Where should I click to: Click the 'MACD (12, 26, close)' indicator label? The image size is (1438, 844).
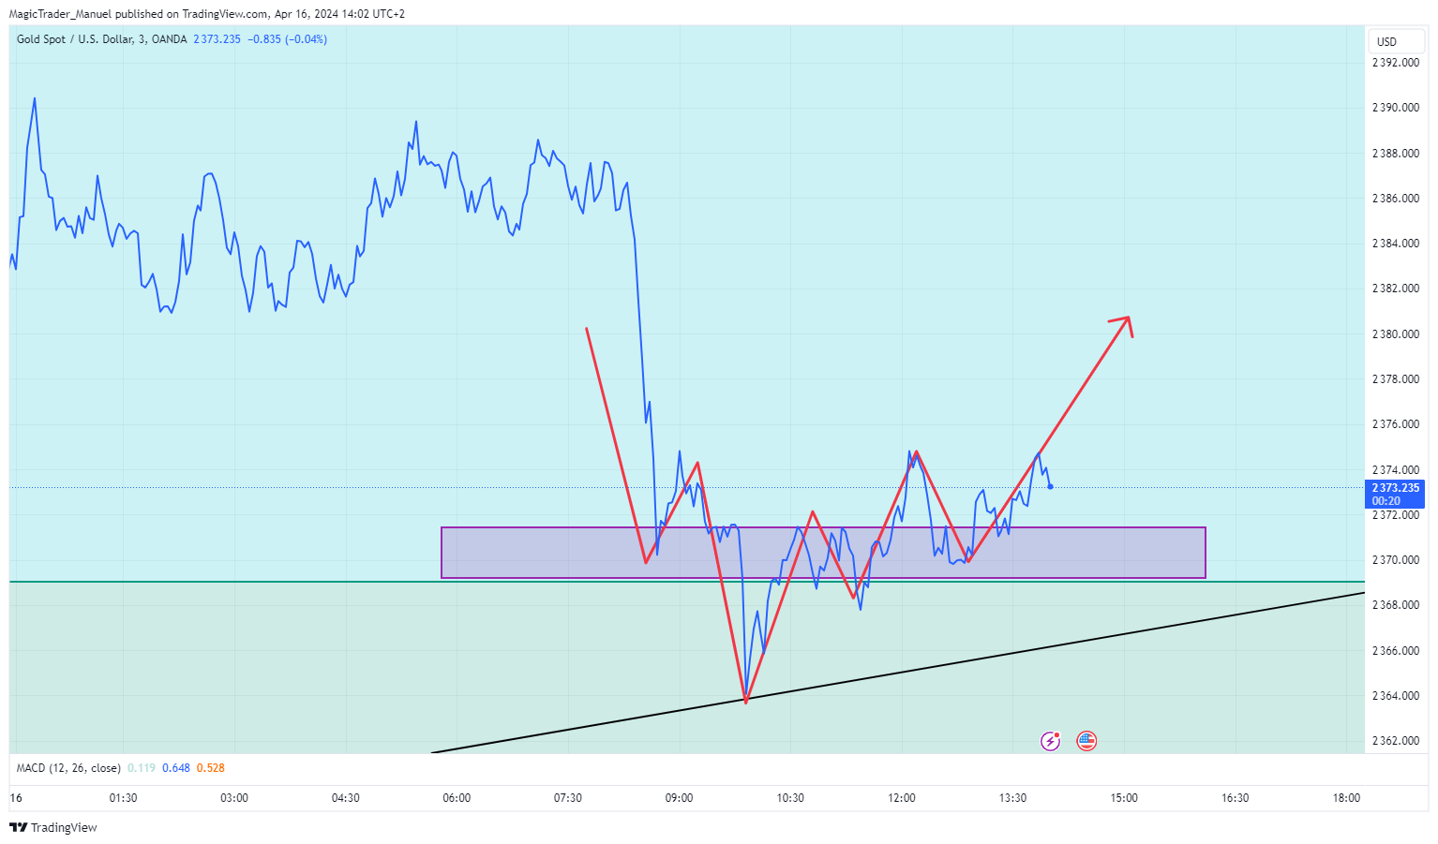(x=68, y=768)
